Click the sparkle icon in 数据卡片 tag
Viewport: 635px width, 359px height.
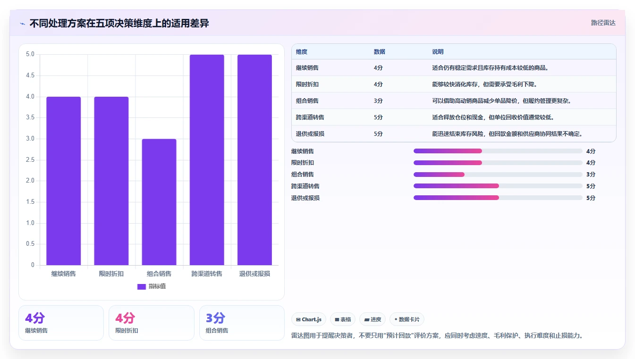tap(396, 319)
